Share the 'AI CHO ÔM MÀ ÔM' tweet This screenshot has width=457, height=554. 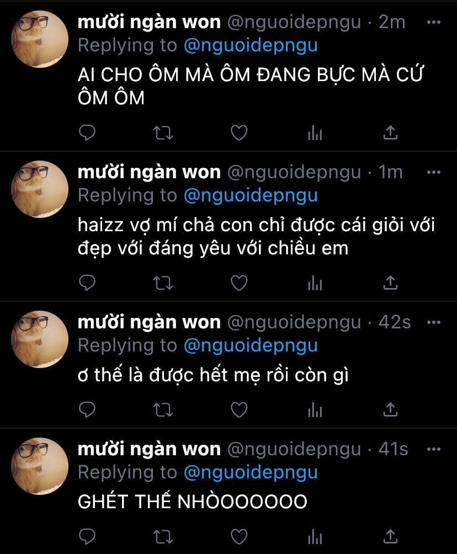pos(391,133)
